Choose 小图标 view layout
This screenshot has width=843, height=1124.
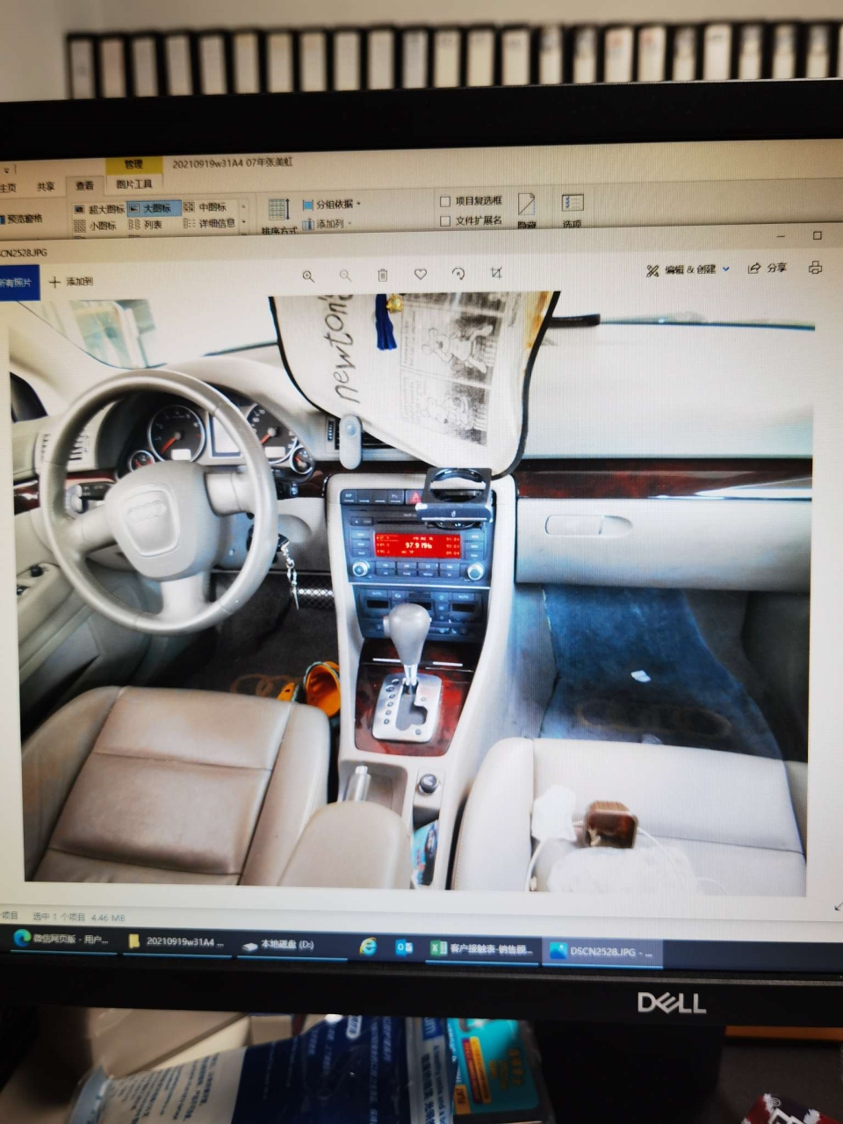(x=97, y=225)
